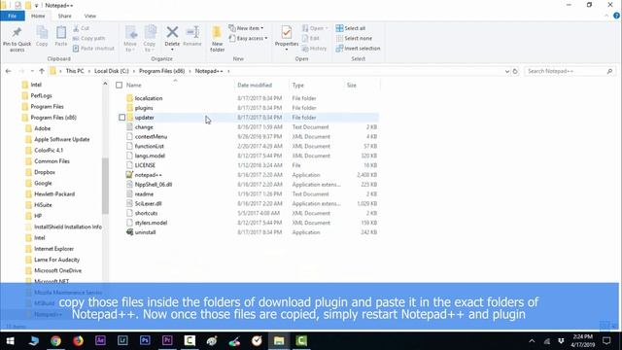Open the New item dropdown
Screen dimensions: 622x350
tap(246, 28)
